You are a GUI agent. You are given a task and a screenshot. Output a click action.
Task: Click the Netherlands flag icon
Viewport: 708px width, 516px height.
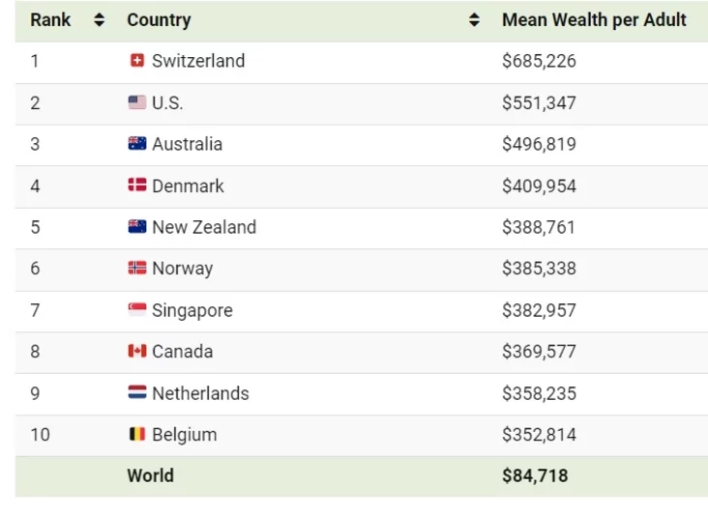tap(136, 393)
